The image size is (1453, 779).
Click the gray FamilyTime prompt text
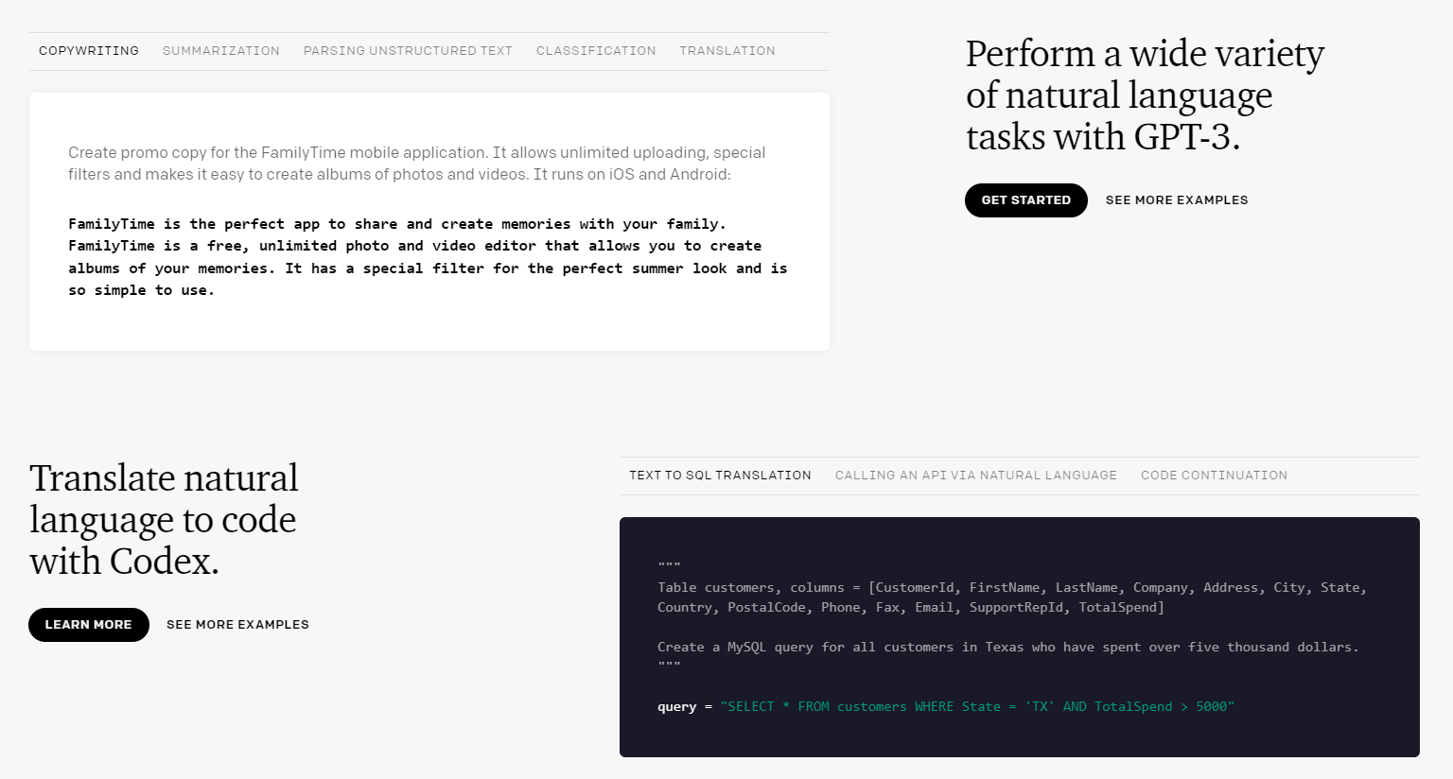[416, 164]
